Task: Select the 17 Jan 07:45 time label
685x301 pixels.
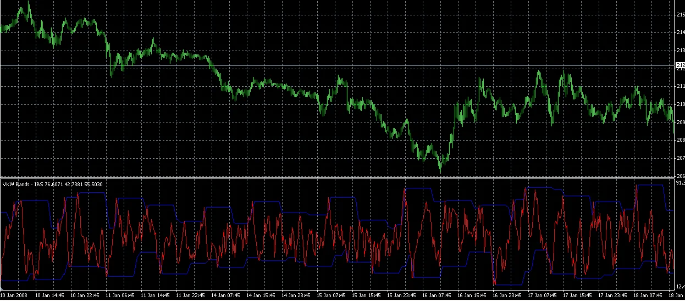Action: click(x=542, y=296)
